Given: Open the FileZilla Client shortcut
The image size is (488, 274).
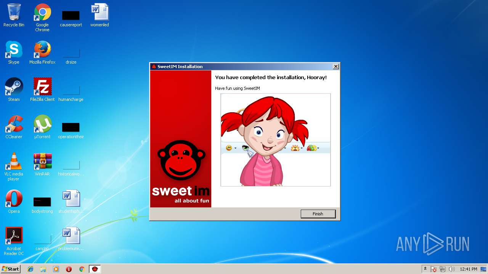Looking at the screenshot, I should click(42, 90).
